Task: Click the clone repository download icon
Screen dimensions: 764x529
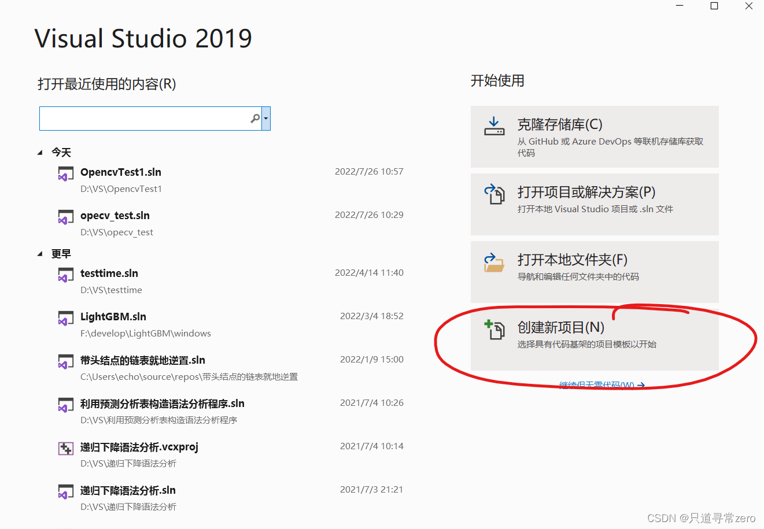Action: pyautogui.click(x=494, y=126)
